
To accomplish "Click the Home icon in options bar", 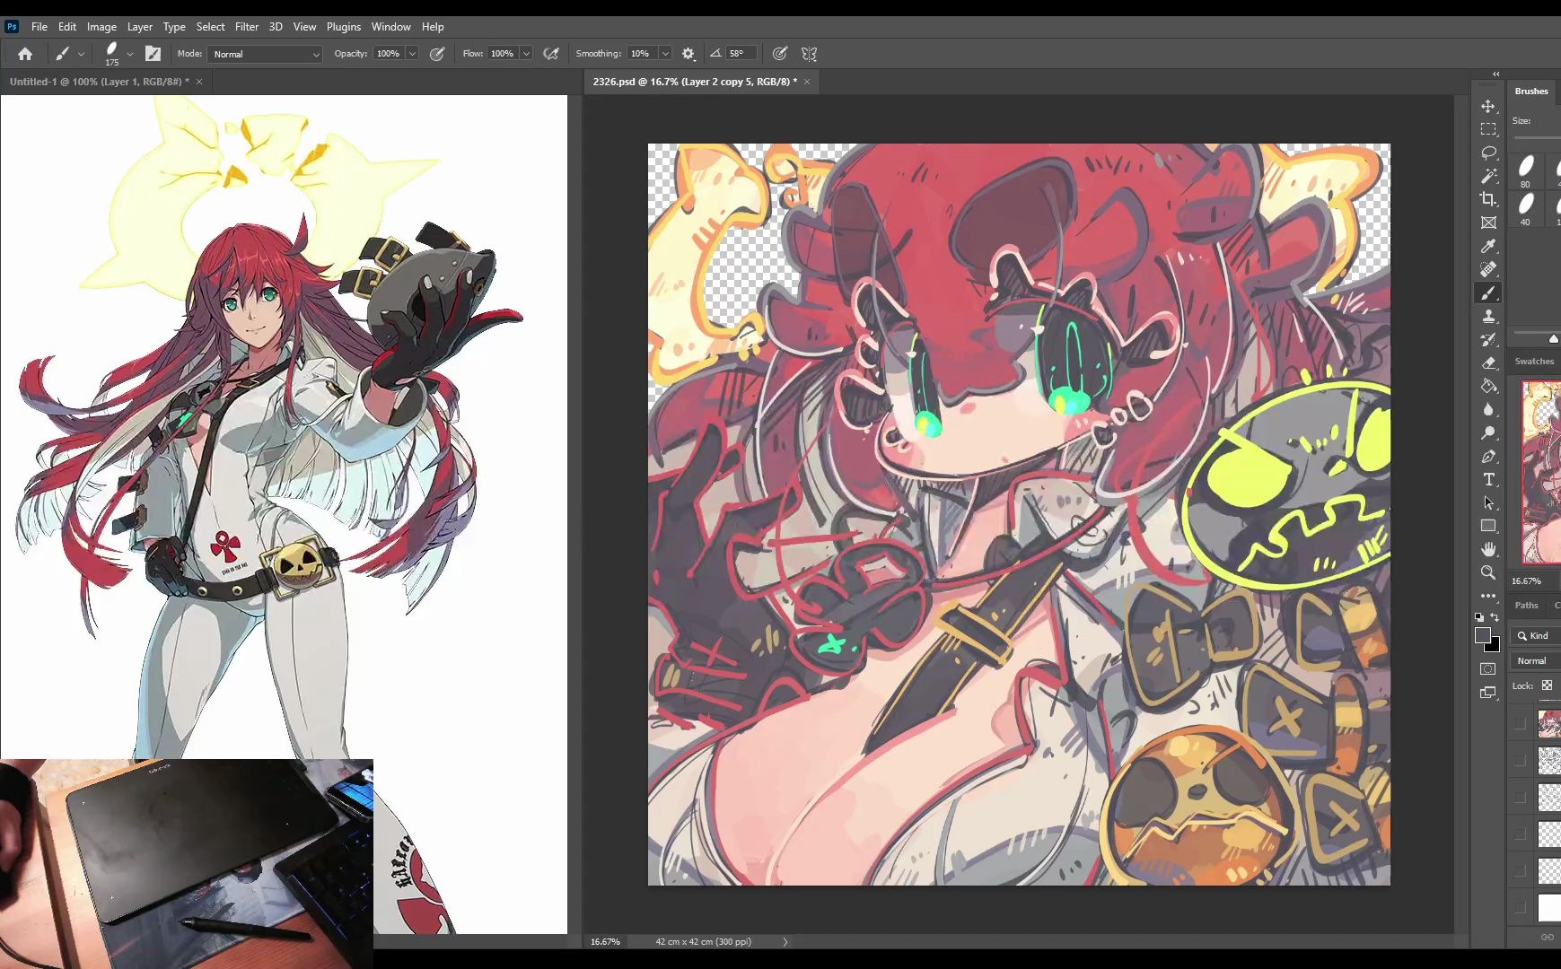I will click(x=25, y=54).
